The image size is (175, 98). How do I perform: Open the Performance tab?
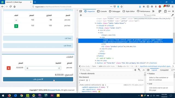(x=144, y=11)
